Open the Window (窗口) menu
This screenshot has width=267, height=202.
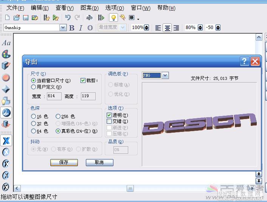click(141, 8)
